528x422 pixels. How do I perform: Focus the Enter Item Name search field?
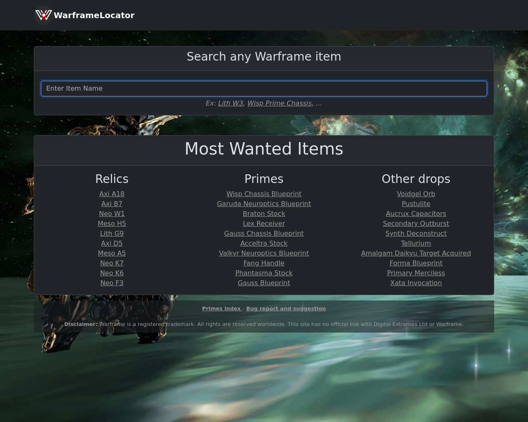pos(264,89)
